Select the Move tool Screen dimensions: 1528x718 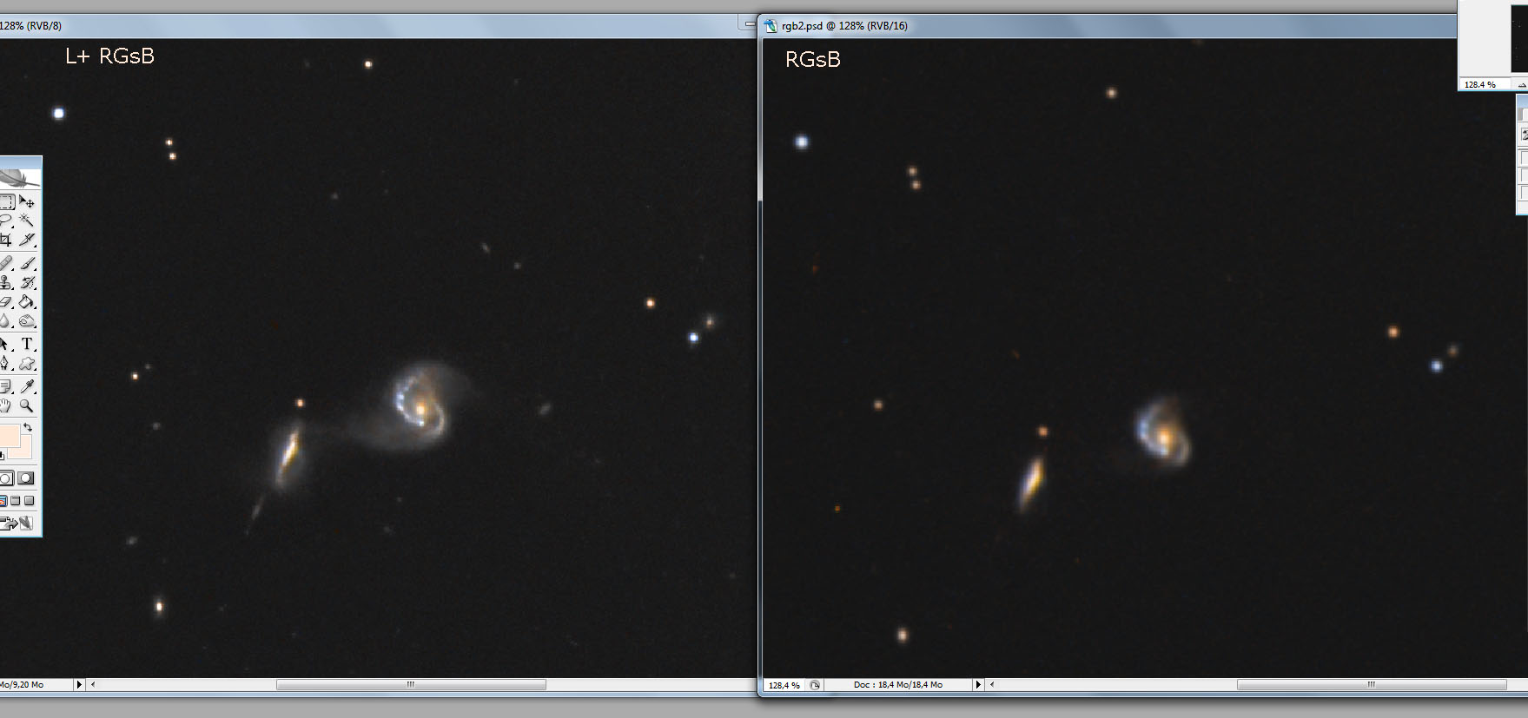click(x=27, y=201)
